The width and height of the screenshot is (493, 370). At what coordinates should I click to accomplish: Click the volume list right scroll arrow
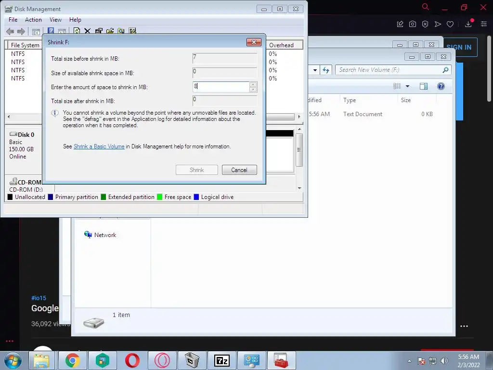[299, 117]
